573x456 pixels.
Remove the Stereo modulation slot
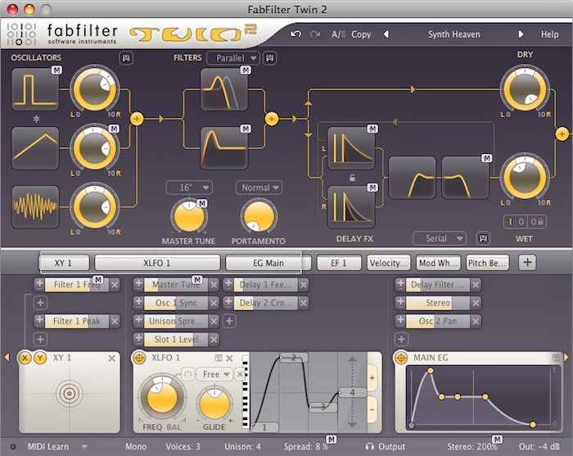coord(476,303)
